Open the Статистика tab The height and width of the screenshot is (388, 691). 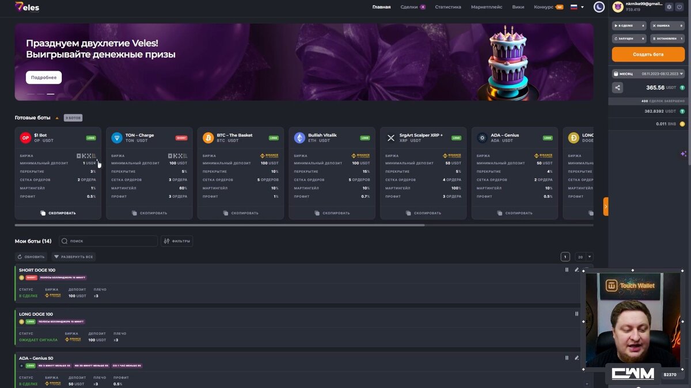(448, 7)
